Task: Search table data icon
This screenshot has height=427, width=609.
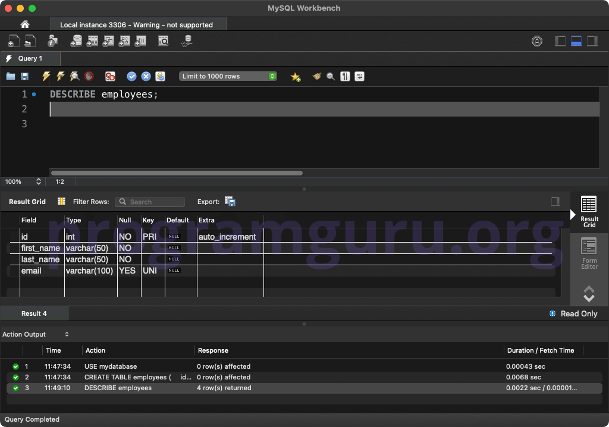Action: tap(164, 41)
